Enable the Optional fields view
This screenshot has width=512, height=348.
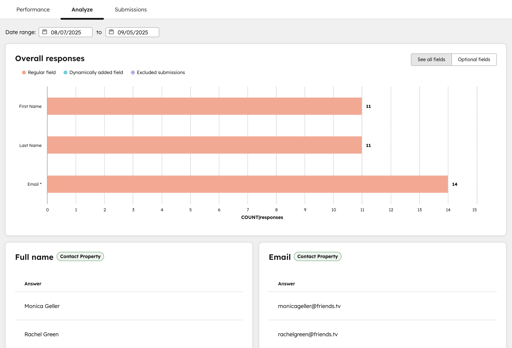coord(474,59)
